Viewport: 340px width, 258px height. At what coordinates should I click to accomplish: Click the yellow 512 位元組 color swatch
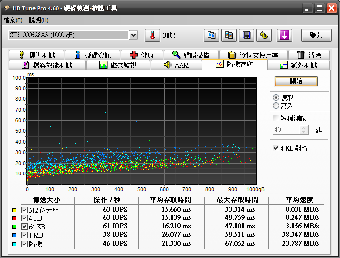(x=14, y=210)
